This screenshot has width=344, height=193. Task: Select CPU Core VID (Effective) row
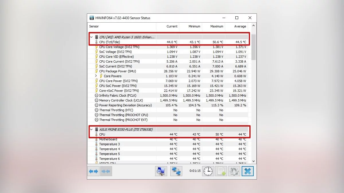168,57
